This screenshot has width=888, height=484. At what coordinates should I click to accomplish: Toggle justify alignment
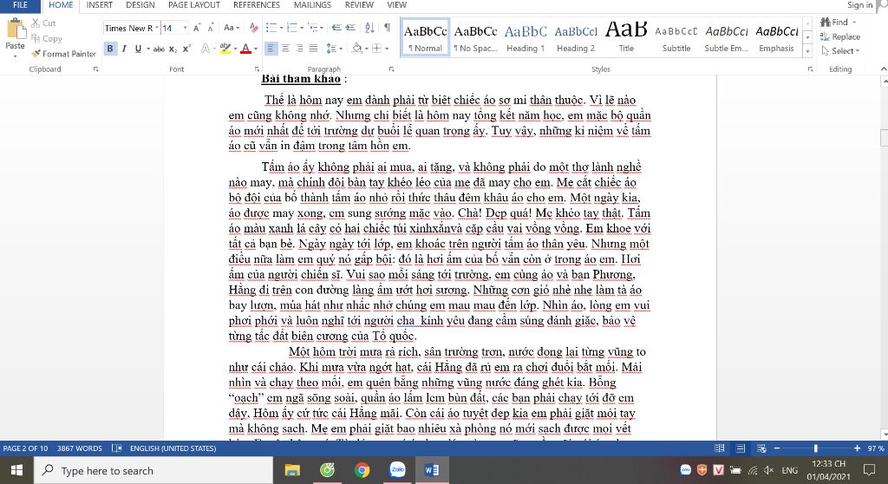[313, 49]
